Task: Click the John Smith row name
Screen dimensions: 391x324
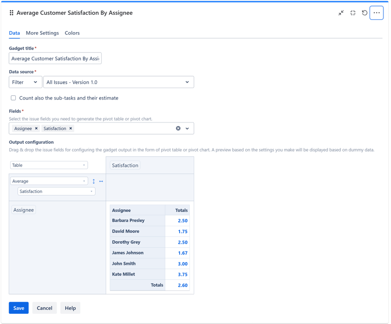Action: [x=124, y=263]
